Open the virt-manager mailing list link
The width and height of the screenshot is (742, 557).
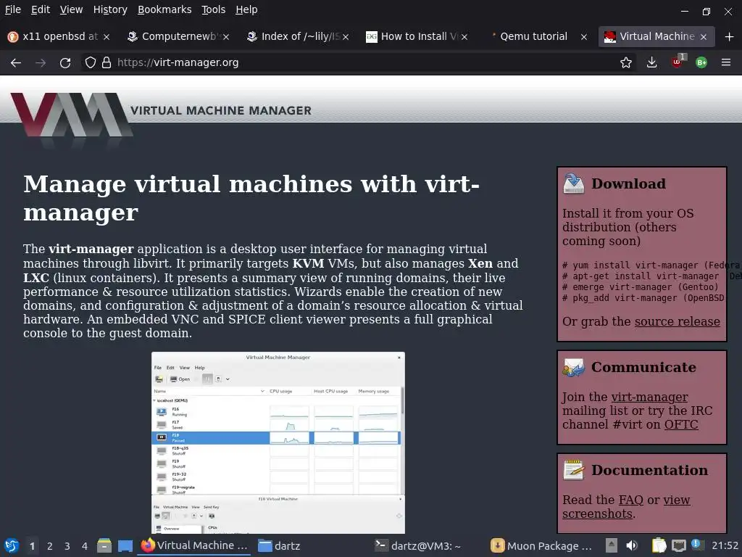649,397
